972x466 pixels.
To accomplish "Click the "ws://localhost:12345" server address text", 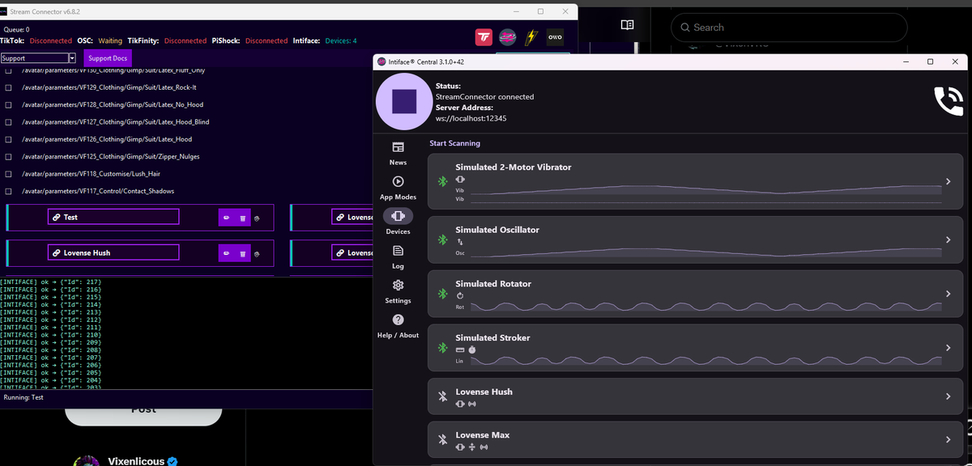I will [471, 118].
